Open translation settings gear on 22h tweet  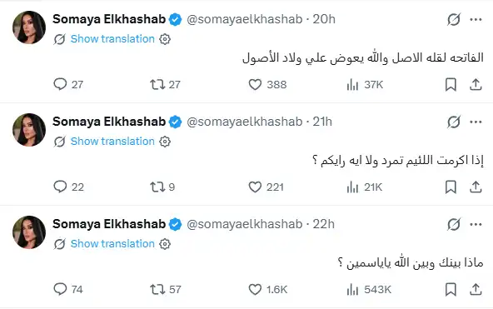coord(165,244)
